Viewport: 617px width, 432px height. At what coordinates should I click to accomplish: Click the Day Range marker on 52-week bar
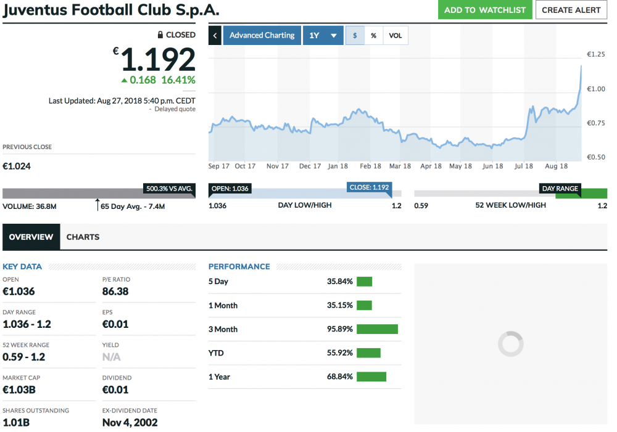[560, 189]
